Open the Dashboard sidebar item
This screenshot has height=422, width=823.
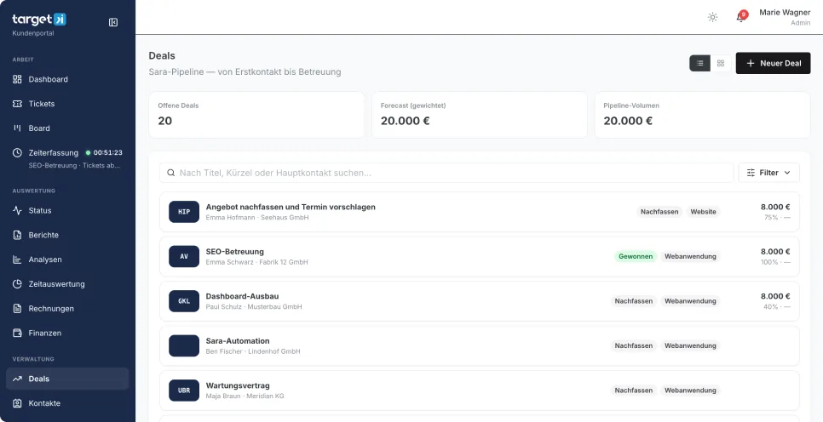click(67, 79)
